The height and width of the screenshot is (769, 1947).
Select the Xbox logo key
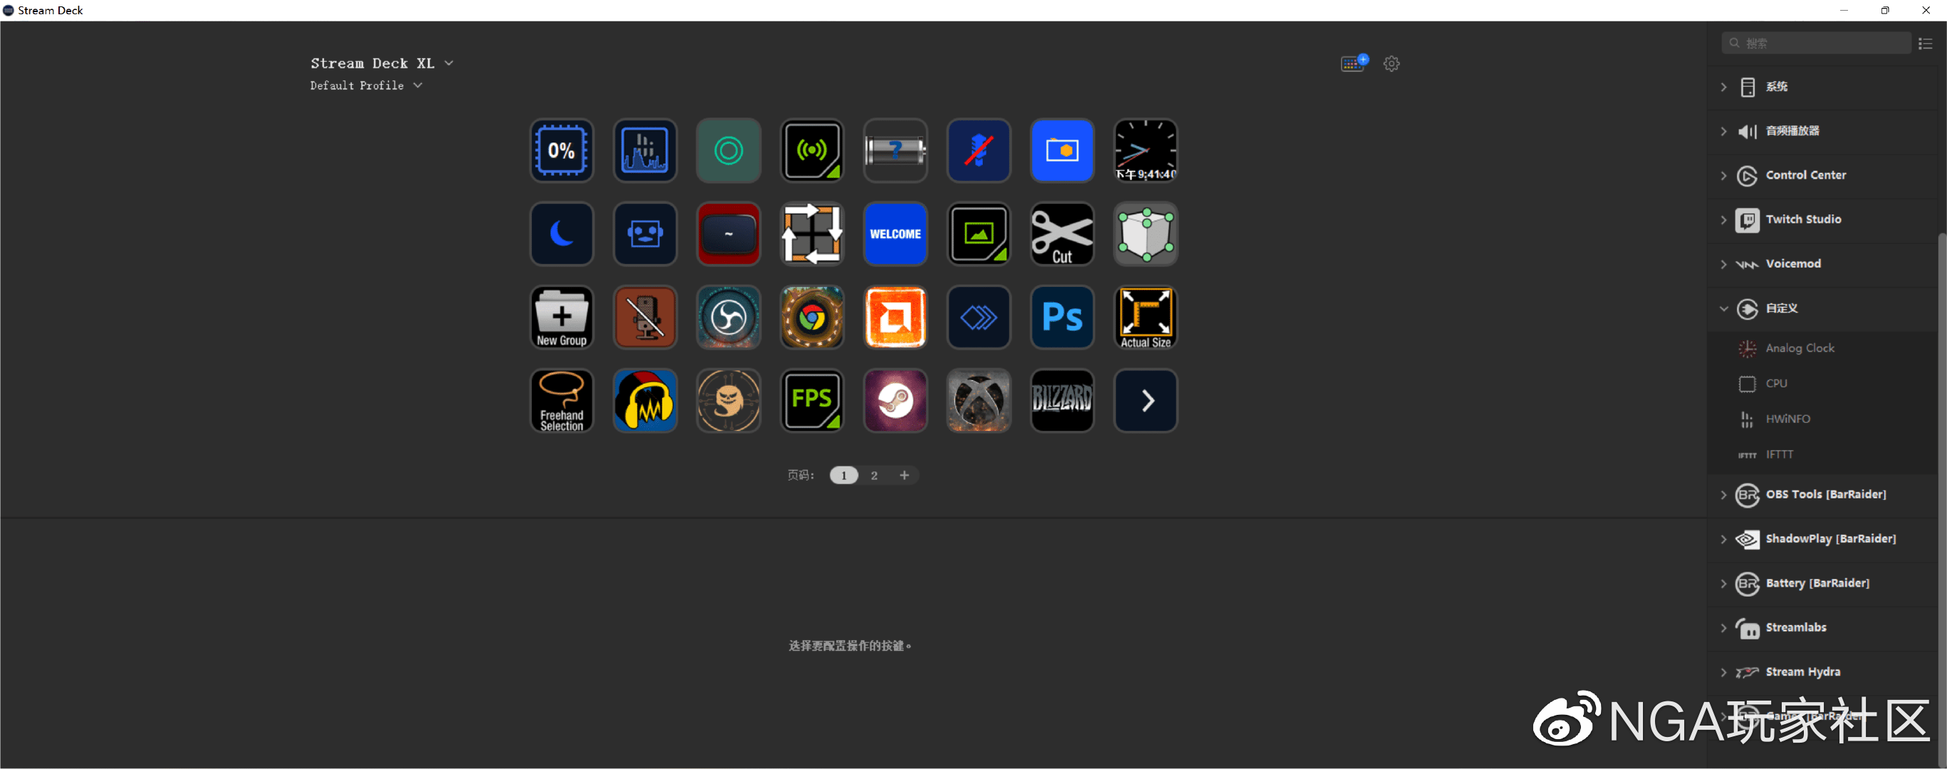point(978,400)
